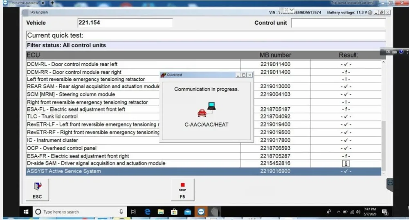Click the side panel handle at right edge

pyautogui.click(x=390, y=184)
